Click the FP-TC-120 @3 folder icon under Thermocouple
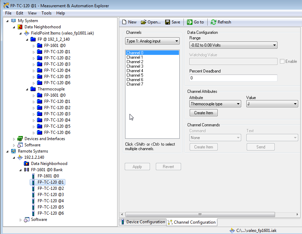This screenshot has height=234, width=302. click(x=40, y=114)
